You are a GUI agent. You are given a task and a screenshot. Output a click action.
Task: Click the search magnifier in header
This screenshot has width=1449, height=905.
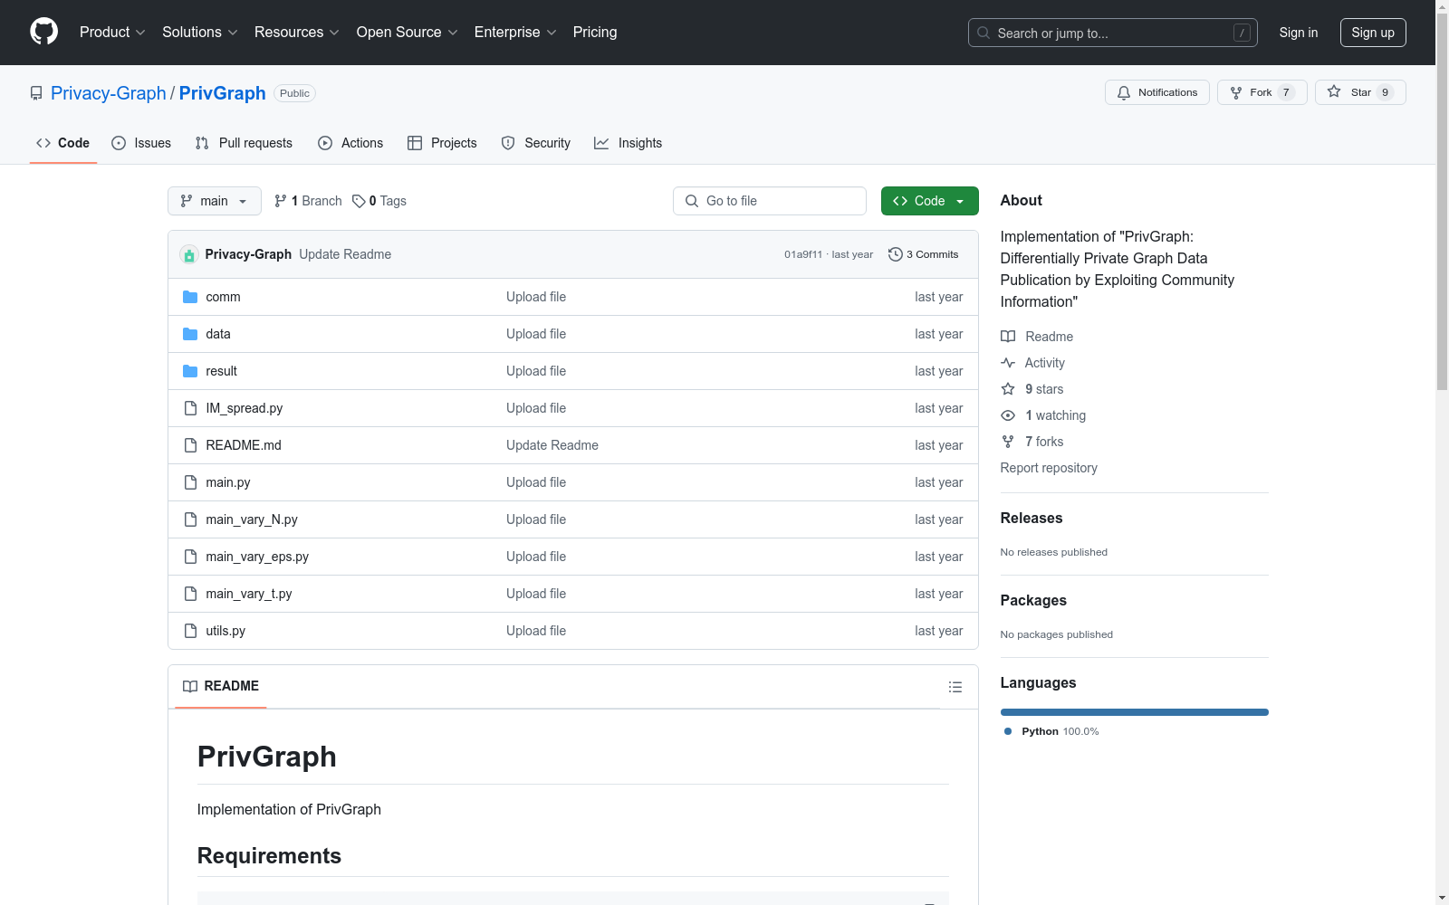[984, 33]
